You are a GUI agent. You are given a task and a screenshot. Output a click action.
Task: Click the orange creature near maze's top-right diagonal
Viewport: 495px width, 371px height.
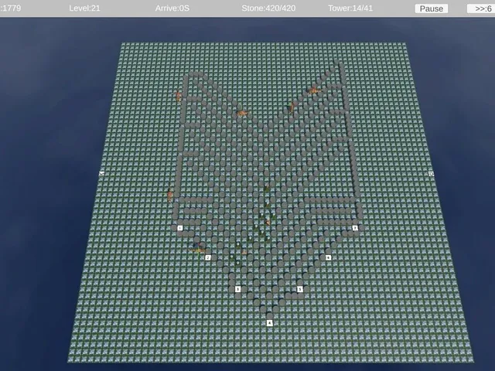pos(314,91)
